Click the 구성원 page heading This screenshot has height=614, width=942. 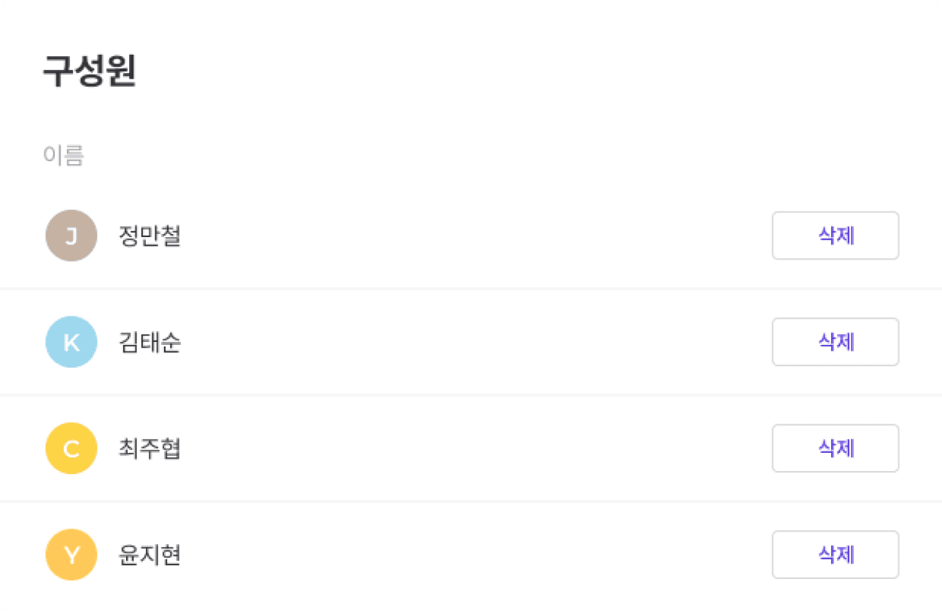[89, 69]
